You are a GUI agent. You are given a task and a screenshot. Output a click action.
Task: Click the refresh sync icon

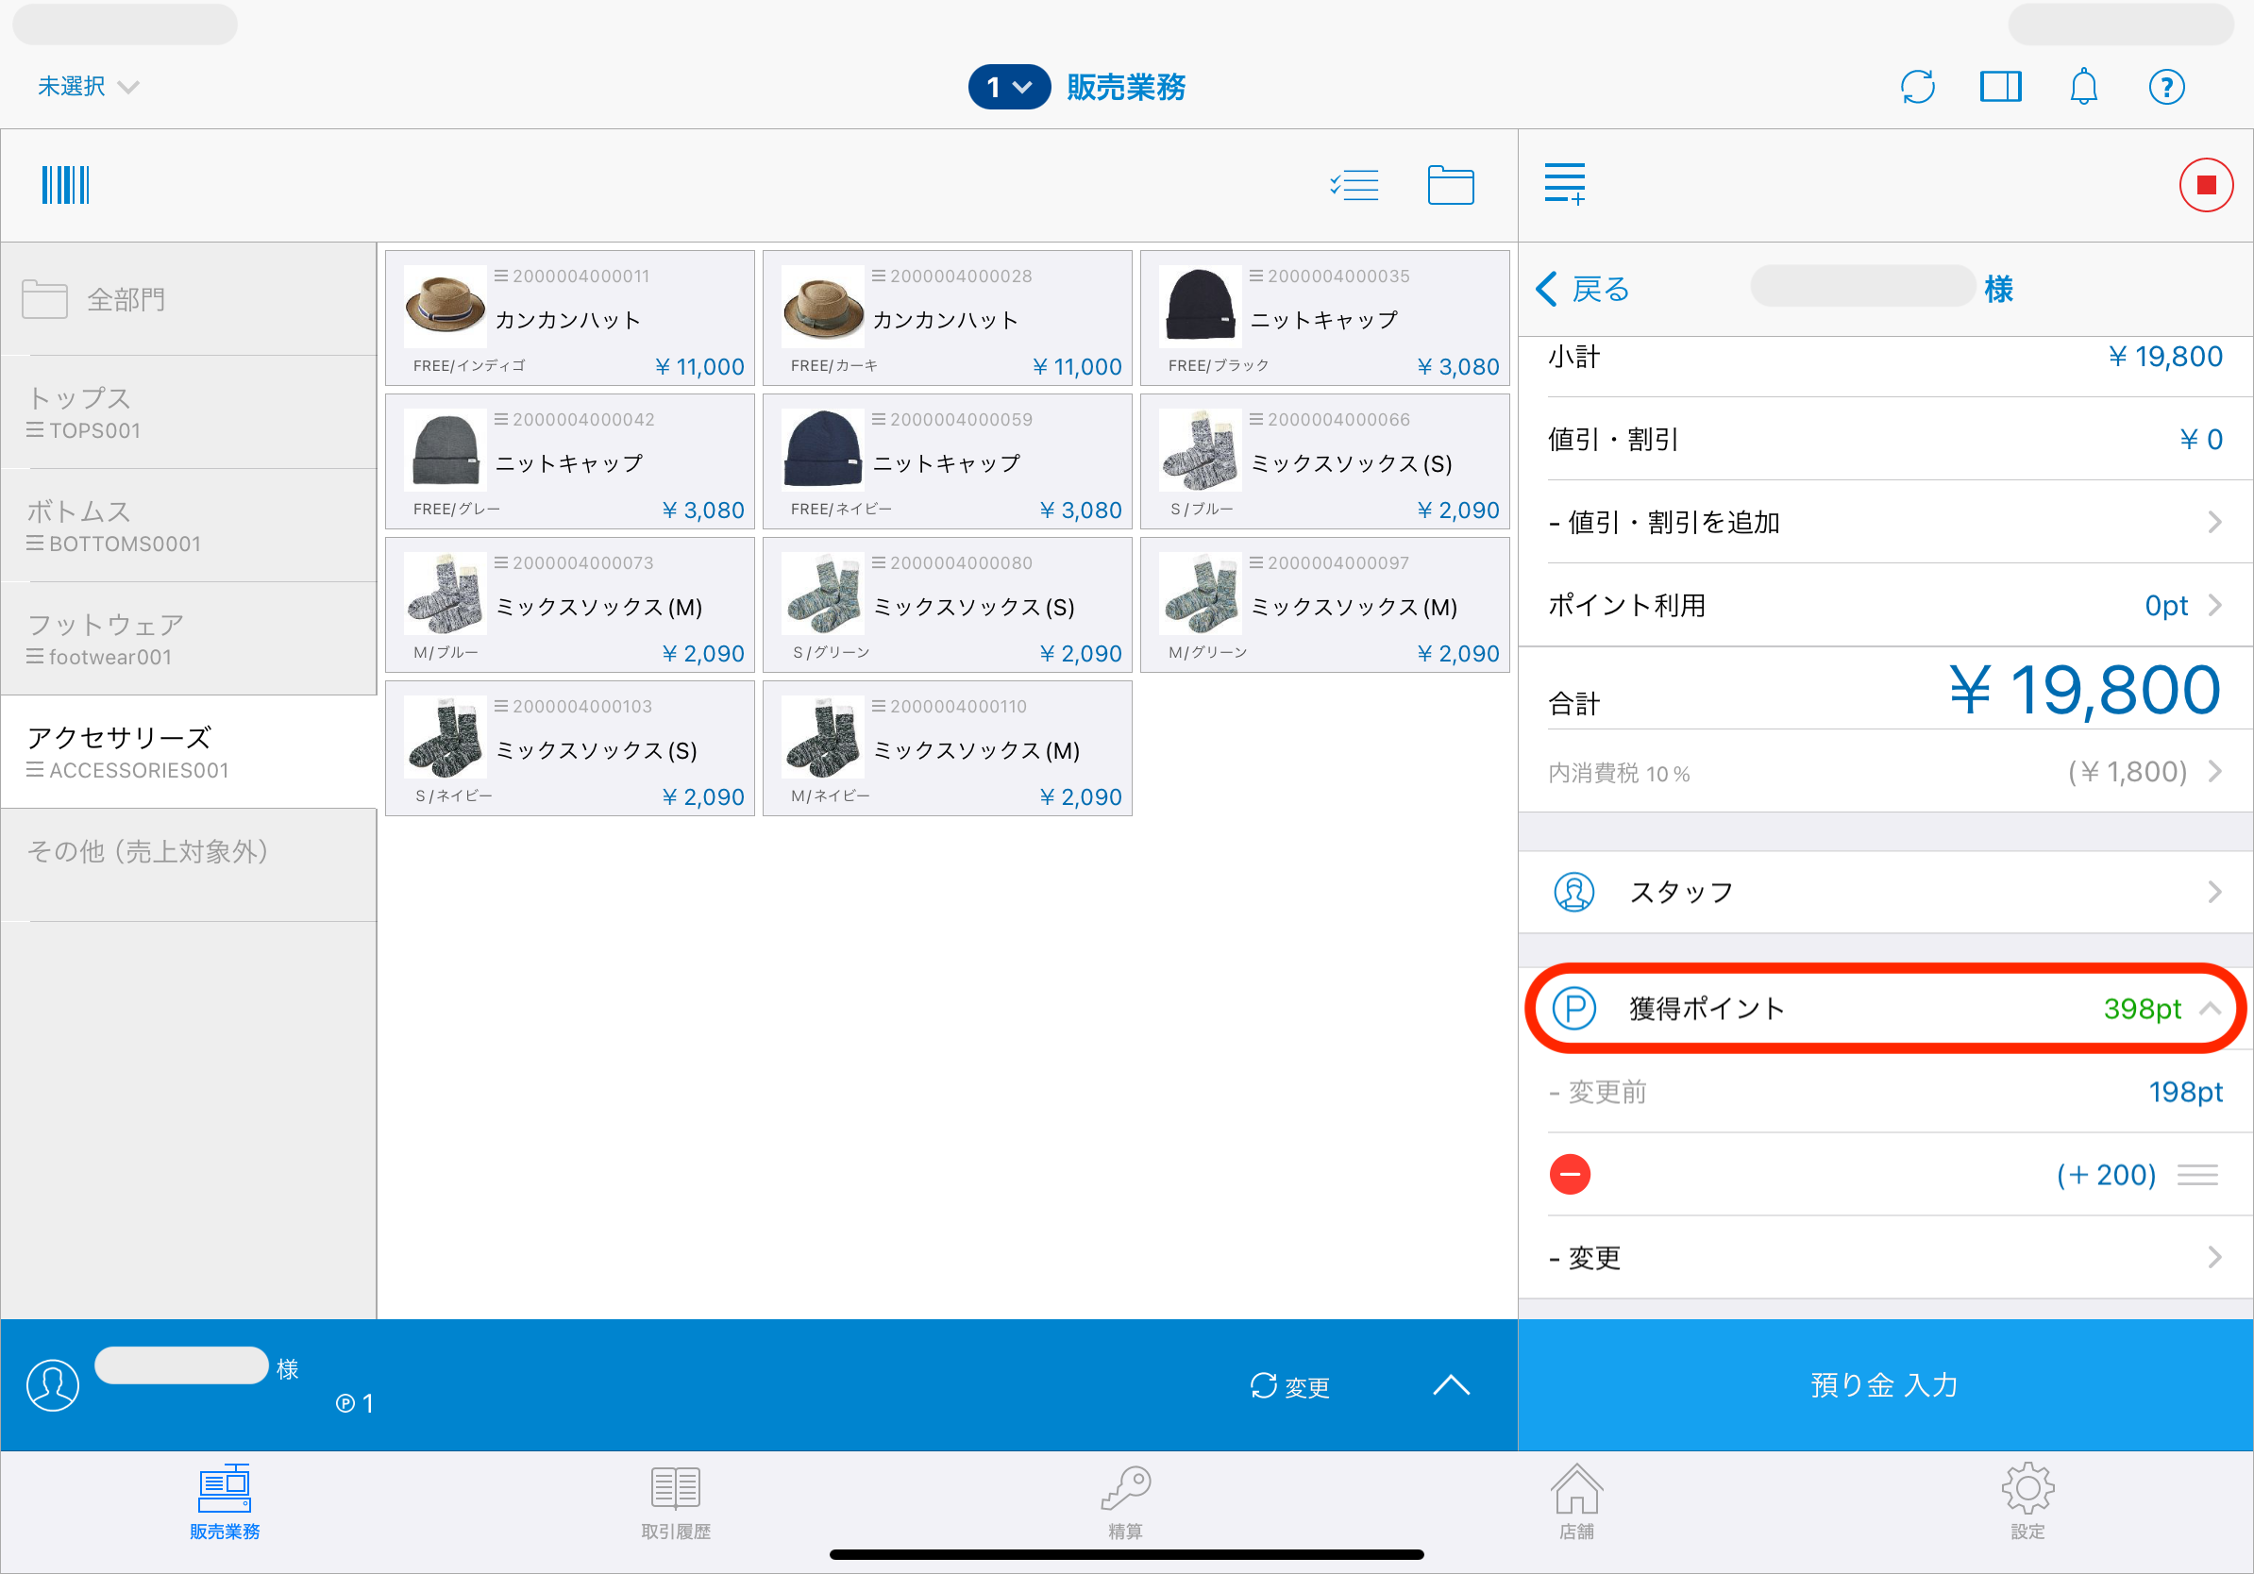click(1916, 88)
